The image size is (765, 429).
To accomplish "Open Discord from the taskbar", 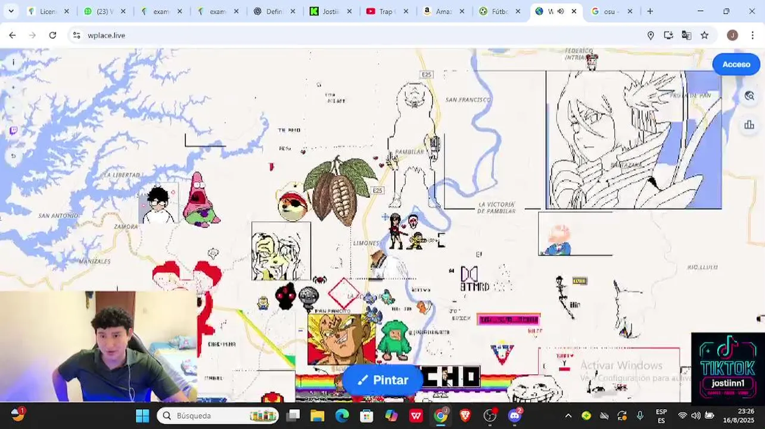I will click(x=515, y=415).
